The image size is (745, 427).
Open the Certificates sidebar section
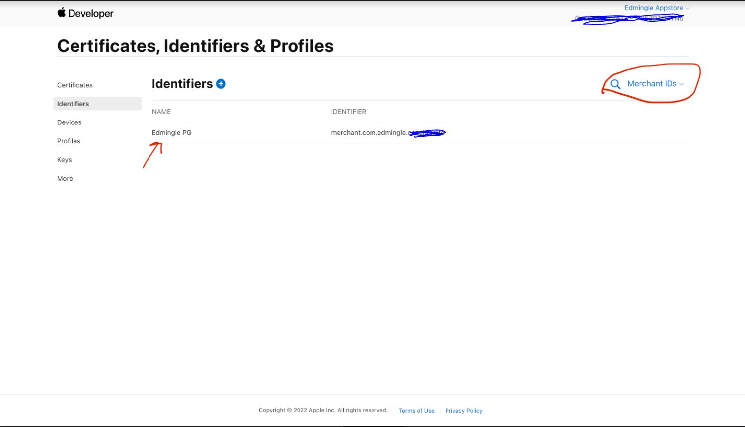point(75,85)
